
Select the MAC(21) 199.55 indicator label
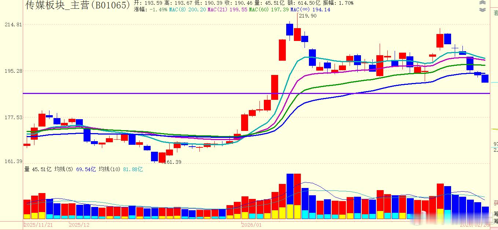point(227,10)
